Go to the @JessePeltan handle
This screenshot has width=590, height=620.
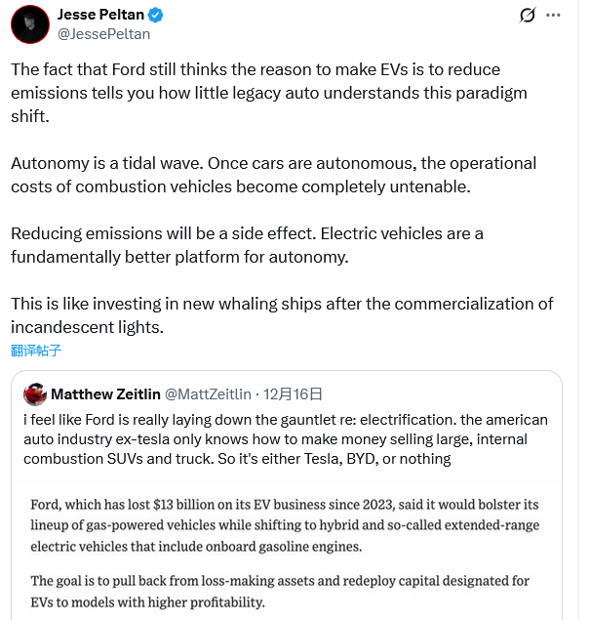(104, 33)
